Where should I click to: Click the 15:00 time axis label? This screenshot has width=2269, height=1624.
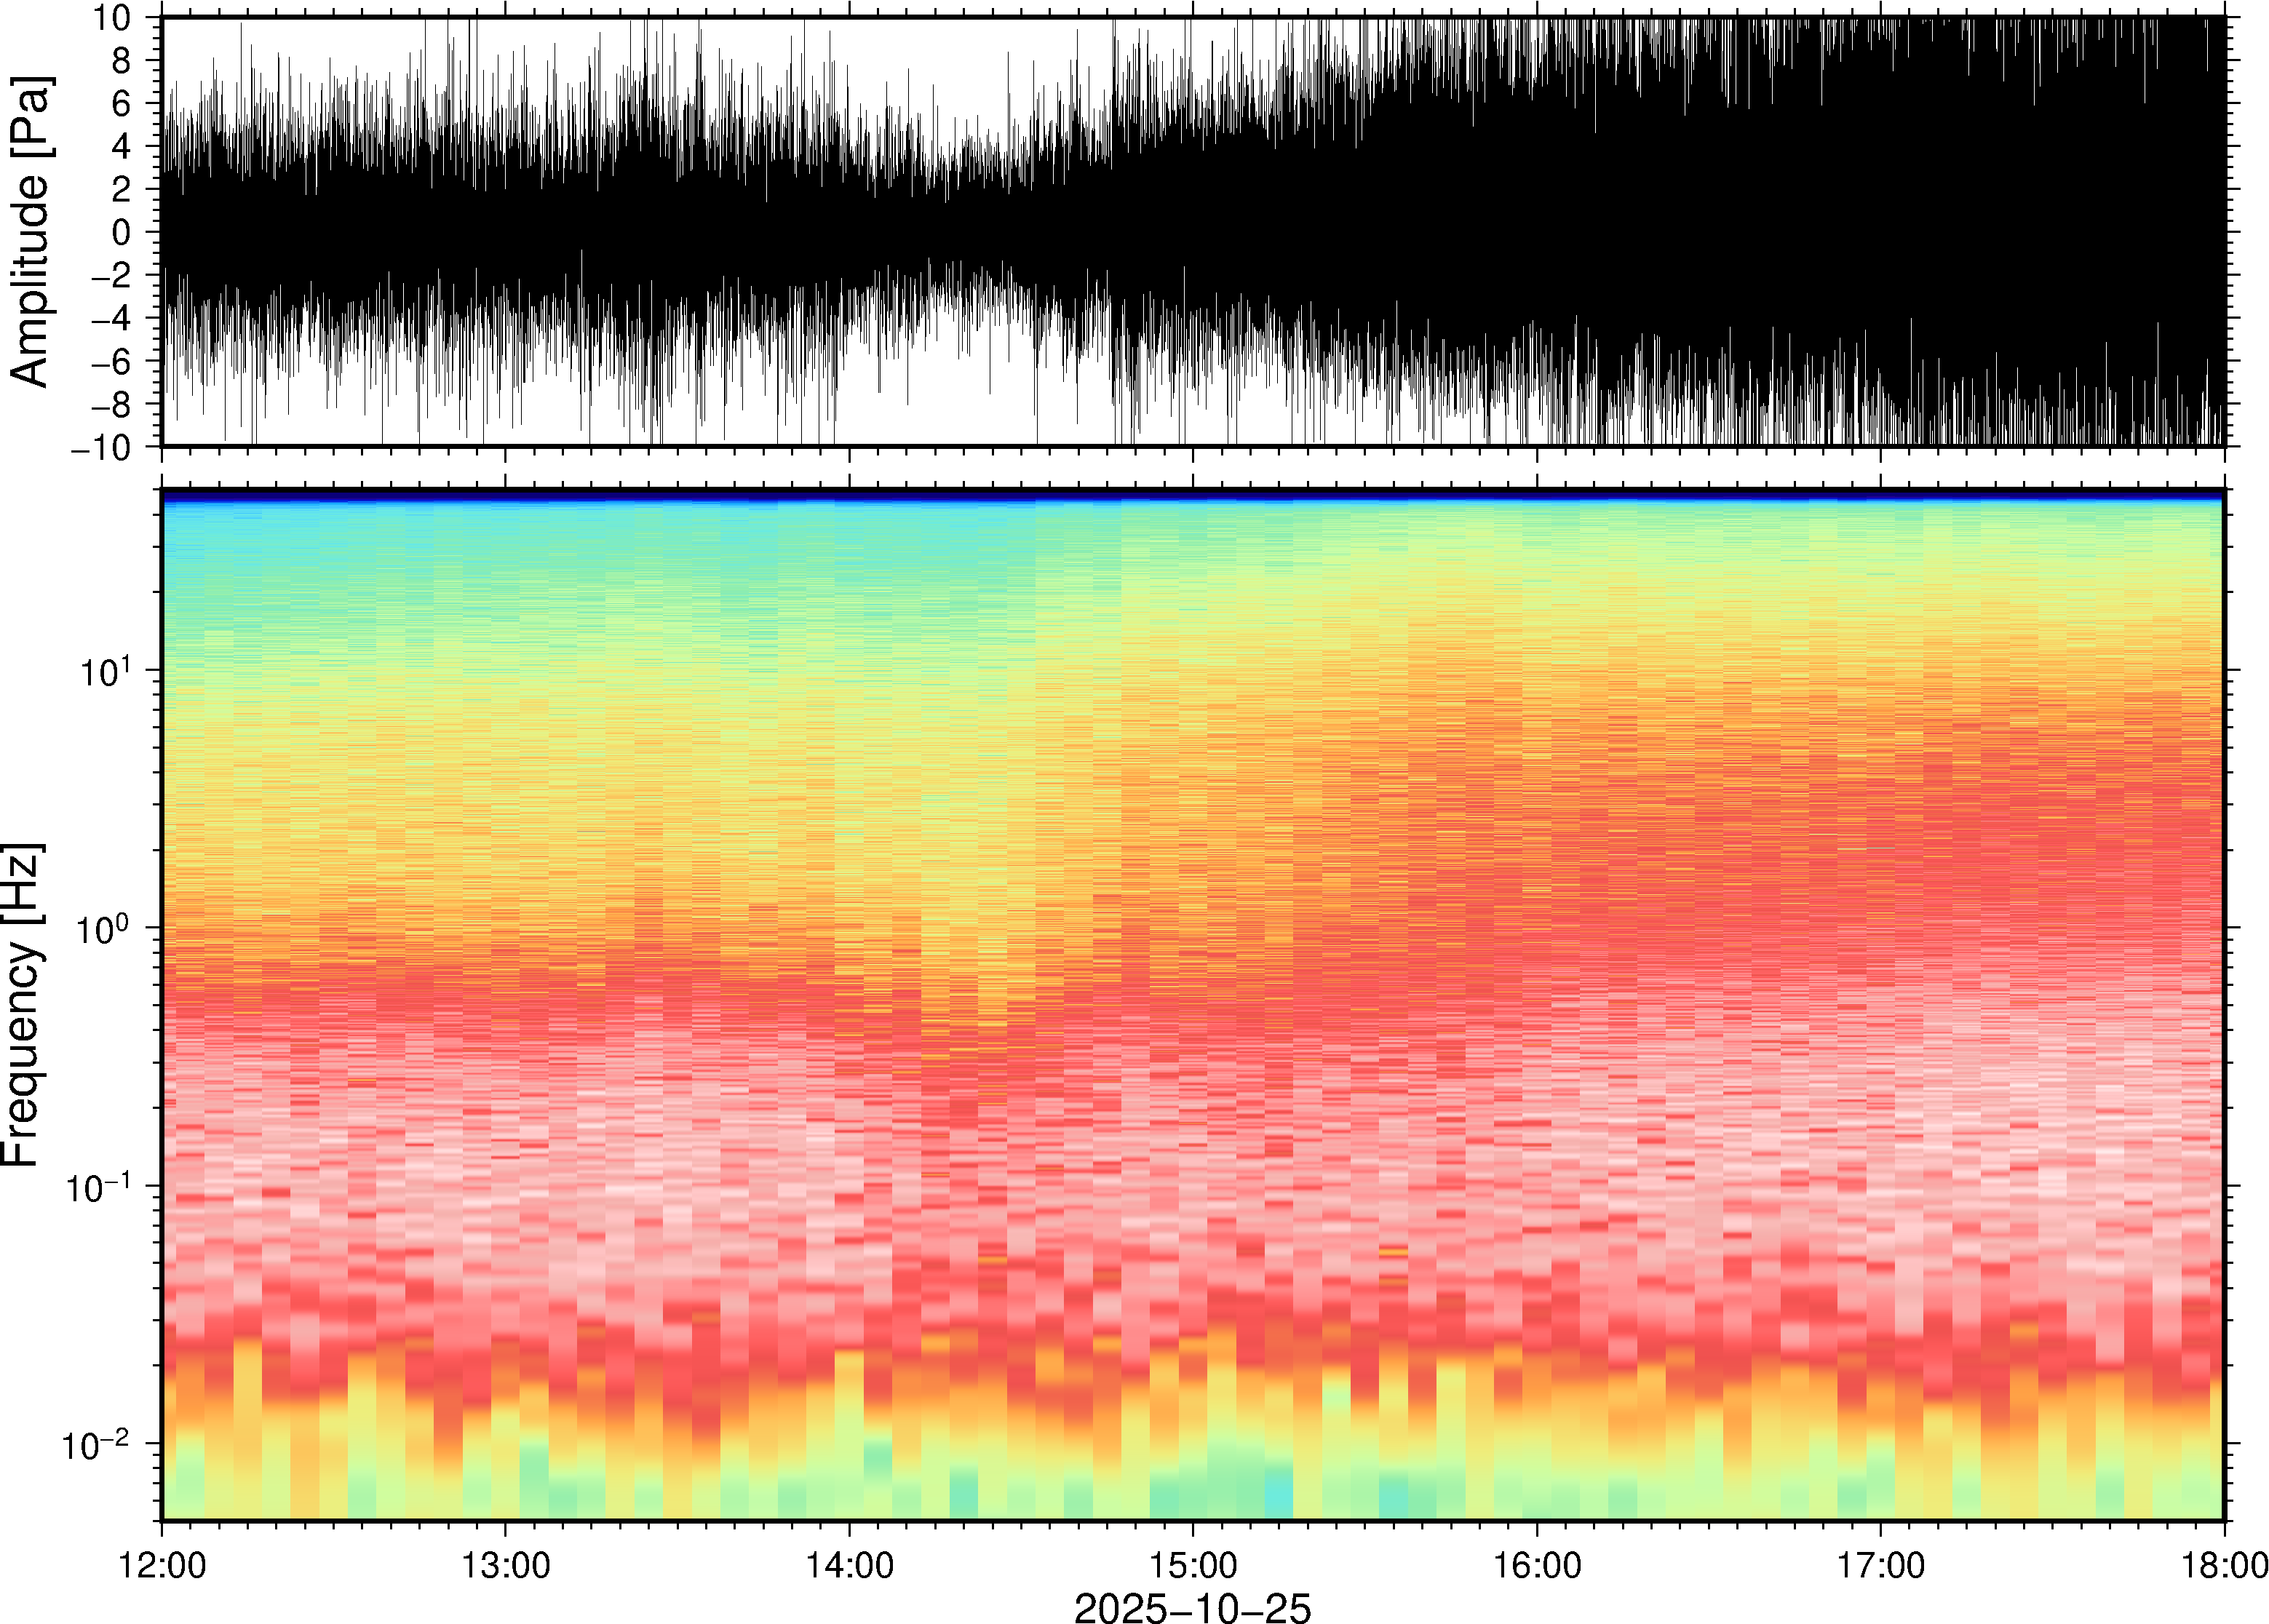(1192, 1565)
